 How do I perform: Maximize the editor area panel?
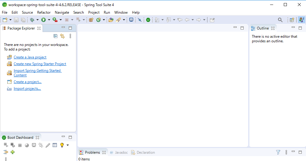[242, 28]
